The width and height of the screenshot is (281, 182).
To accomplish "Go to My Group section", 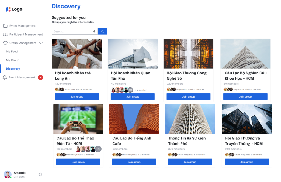I will 13,60.
